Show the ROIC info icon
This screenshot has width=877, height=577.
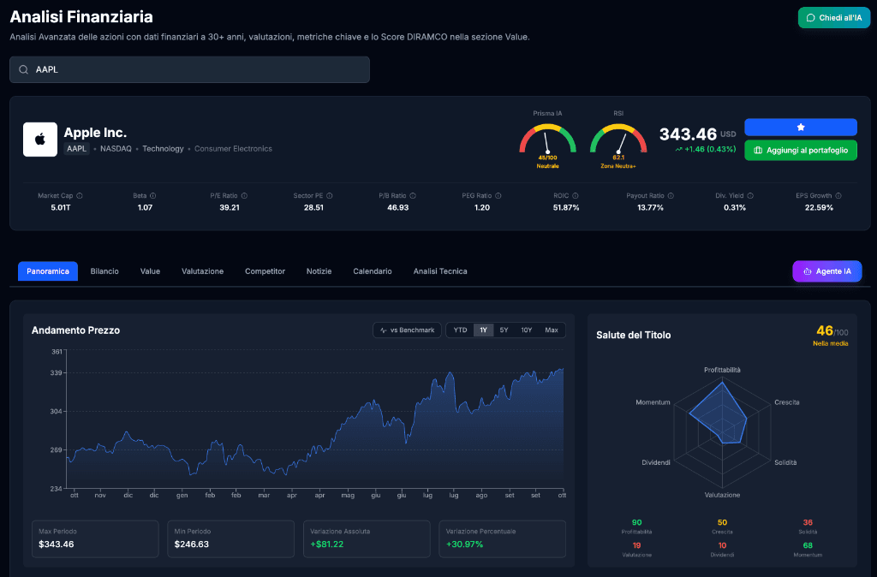[575, 196]
